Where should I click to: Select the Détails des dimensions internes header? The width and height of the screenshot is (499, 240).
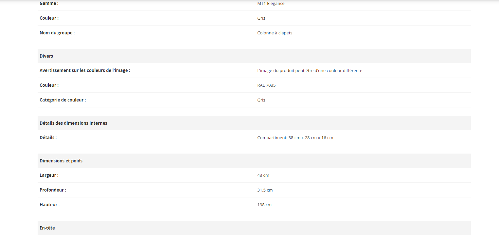point(73,123)
